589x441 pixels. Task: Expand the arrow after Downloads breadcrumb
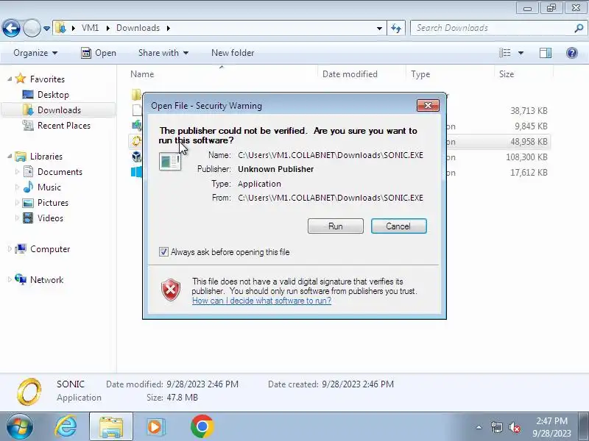tap(169, 28)
